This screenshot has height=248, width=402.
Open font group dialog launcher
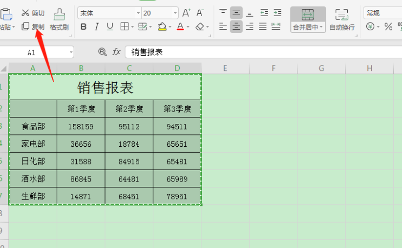pos(210,36)
